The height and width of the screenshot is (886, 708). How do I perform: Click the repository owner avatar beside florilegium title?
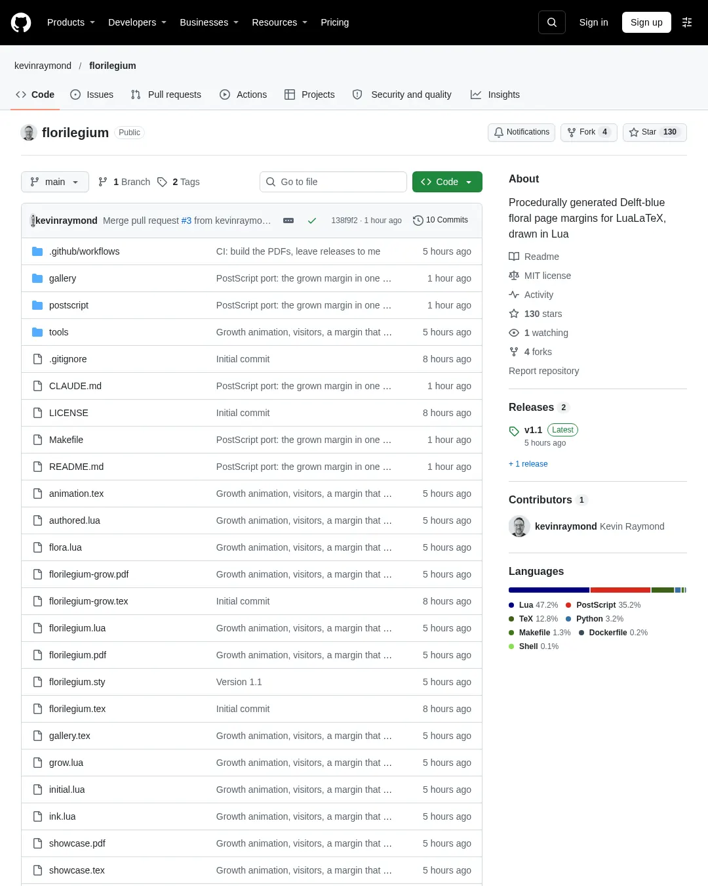tap(29, 133)
